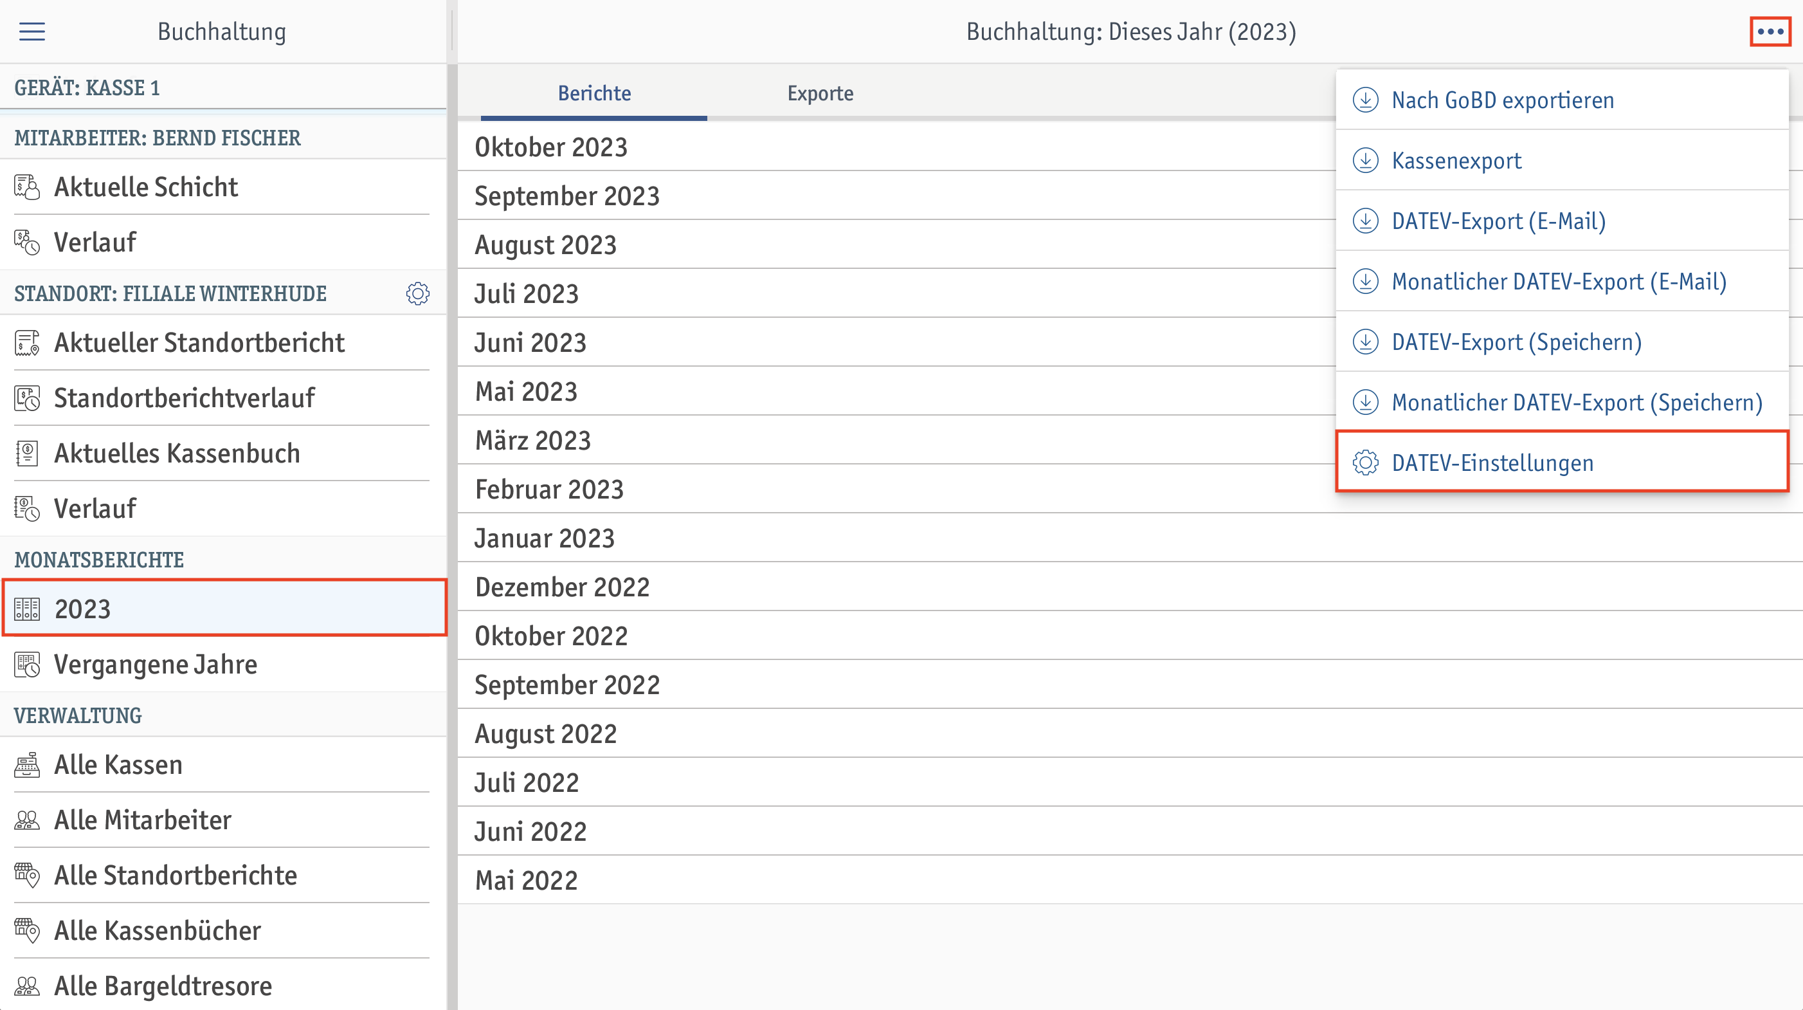Screen dimensions: 1803x1010
Task: Click the sidebar vertical scrollbar
Action: point(452,537)
